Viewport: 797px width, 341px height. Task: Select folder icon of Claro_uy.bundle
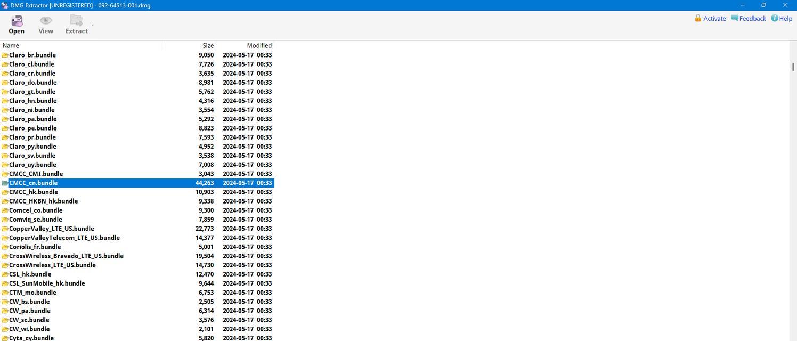coord(5,165)
